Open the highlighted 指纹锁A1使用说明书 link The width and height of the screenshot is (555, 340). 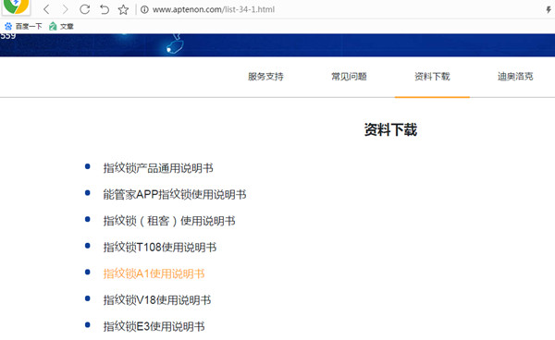(154, 273)
